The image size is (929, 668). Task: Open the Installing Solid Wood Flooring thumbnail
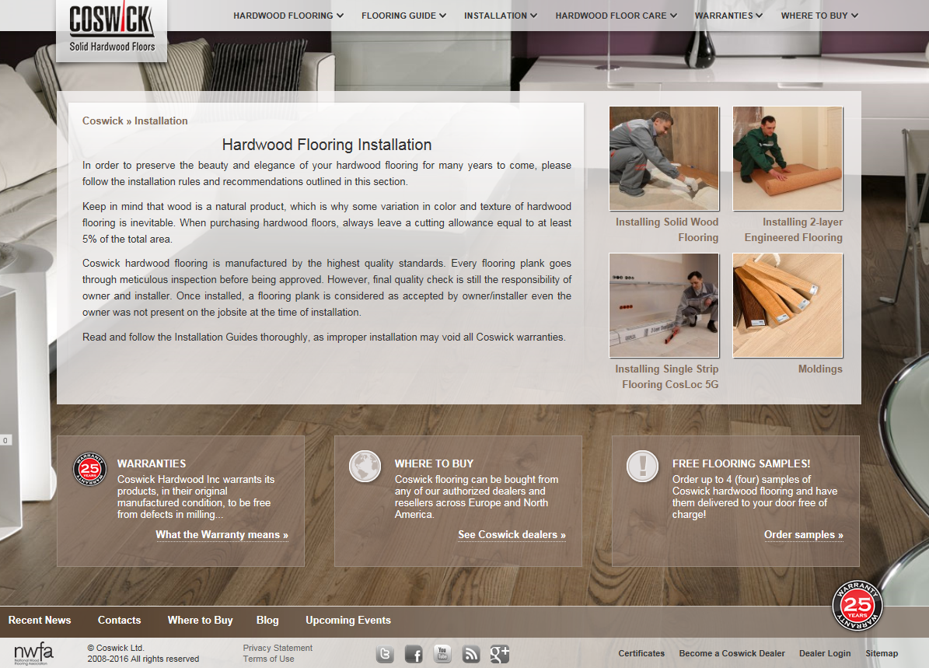coord(664,159)
